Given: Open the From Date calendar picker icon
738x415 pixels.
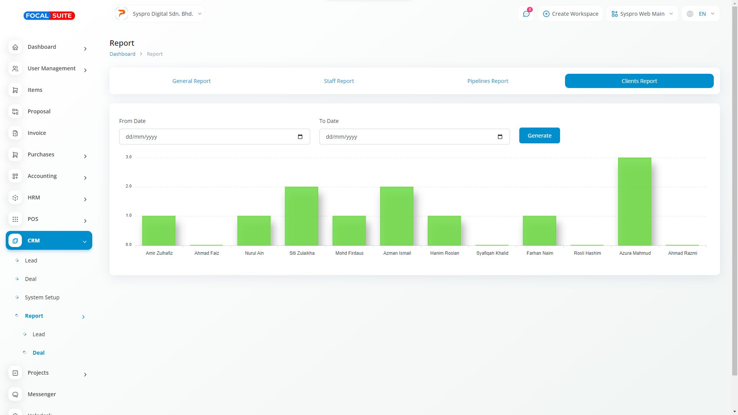Looking at the screenshot, I should [x=300, y=137].
